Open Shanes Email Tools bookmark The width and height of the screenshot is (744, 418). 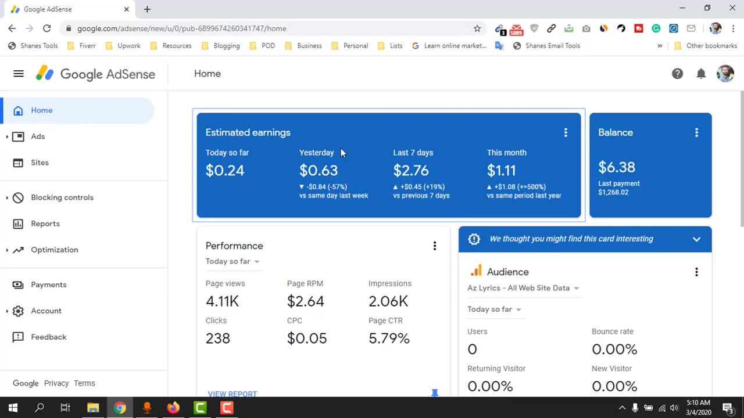(x=546, y=46)
